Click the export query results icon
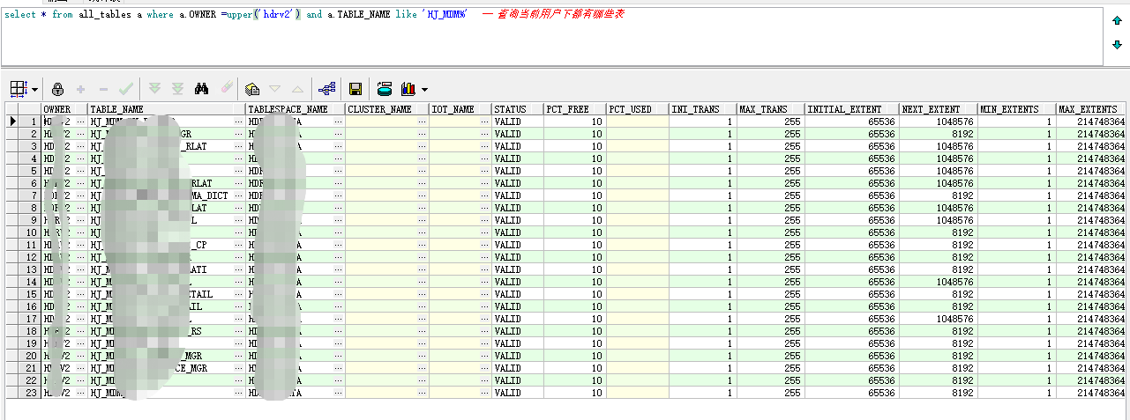Viewport: 1130px width, 420px height. (385, 89)
